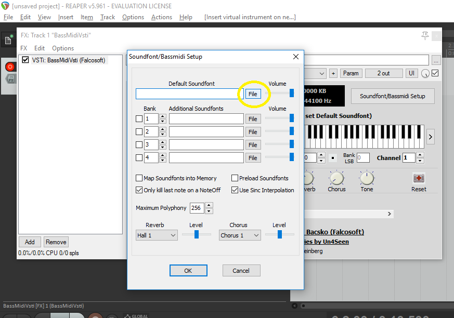Viewport: 454px width, 318px height.
Task: Enable the Bank 2 additional soundfont checkbox
Action: [x=139, y=132]
